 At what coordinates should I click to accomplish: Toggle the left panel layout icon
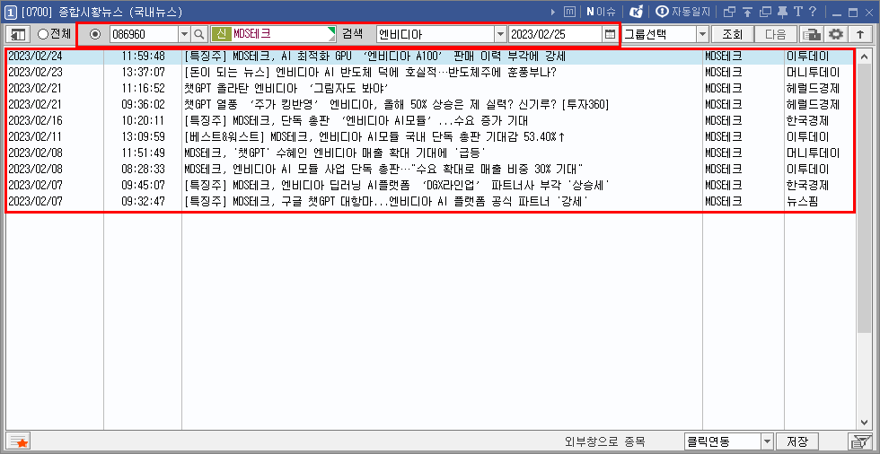(x=18, y=34)
